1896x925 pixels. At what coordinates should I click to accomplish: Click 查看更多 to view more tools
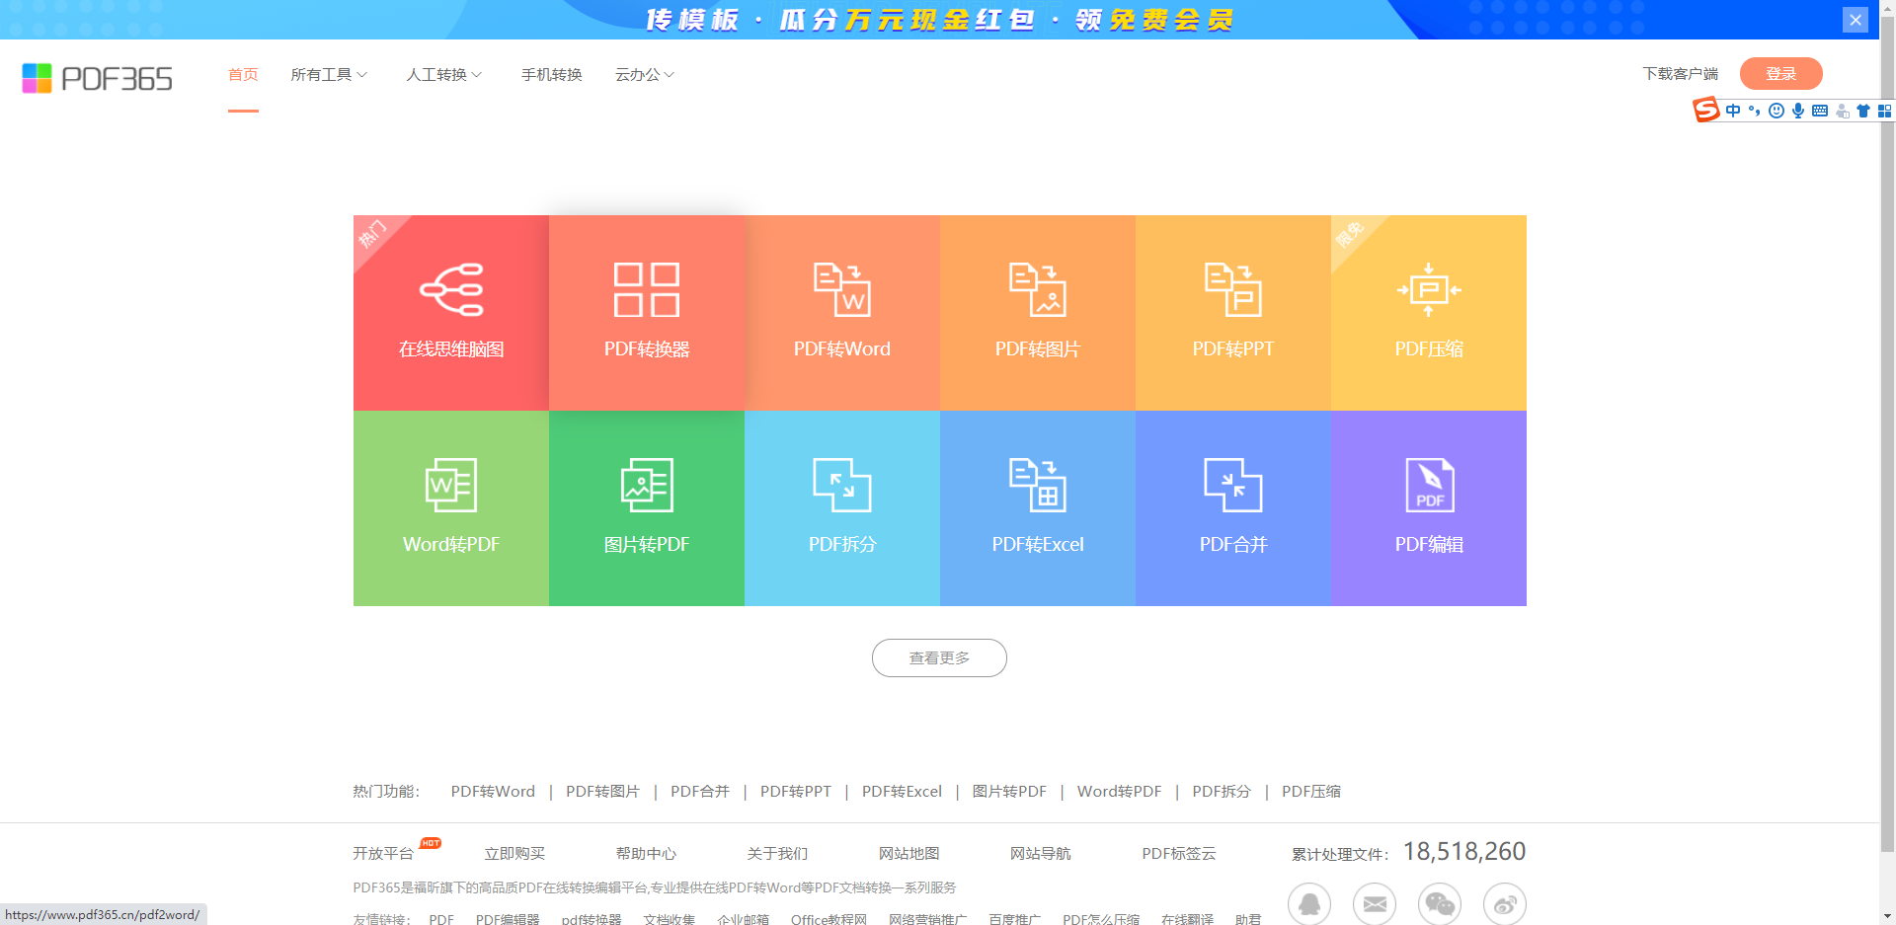pos(938,657)
